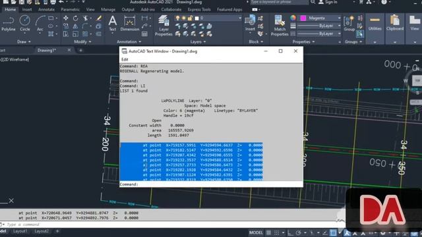
Task: Click the Erase tool icon
Action: [x=99, y=18]
